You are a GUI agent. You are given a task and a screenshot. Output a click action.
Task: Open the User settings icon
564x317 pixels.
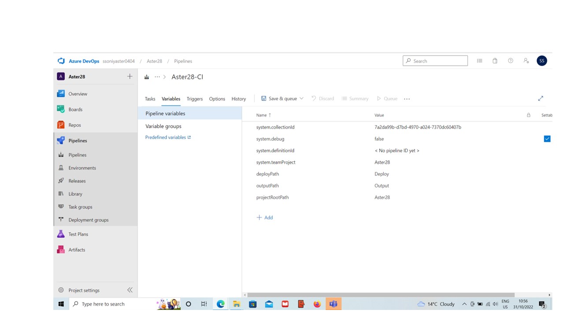coord(526,61)
